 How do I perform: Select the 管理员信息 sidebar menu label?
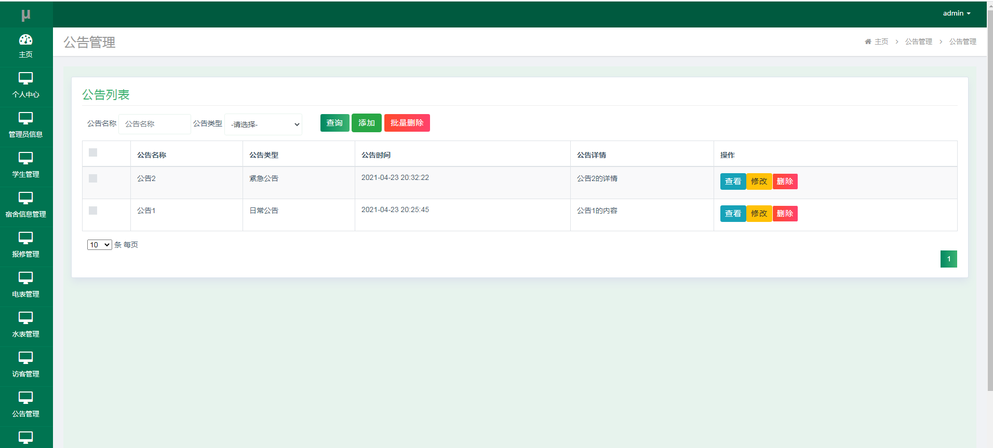[26, 134]
